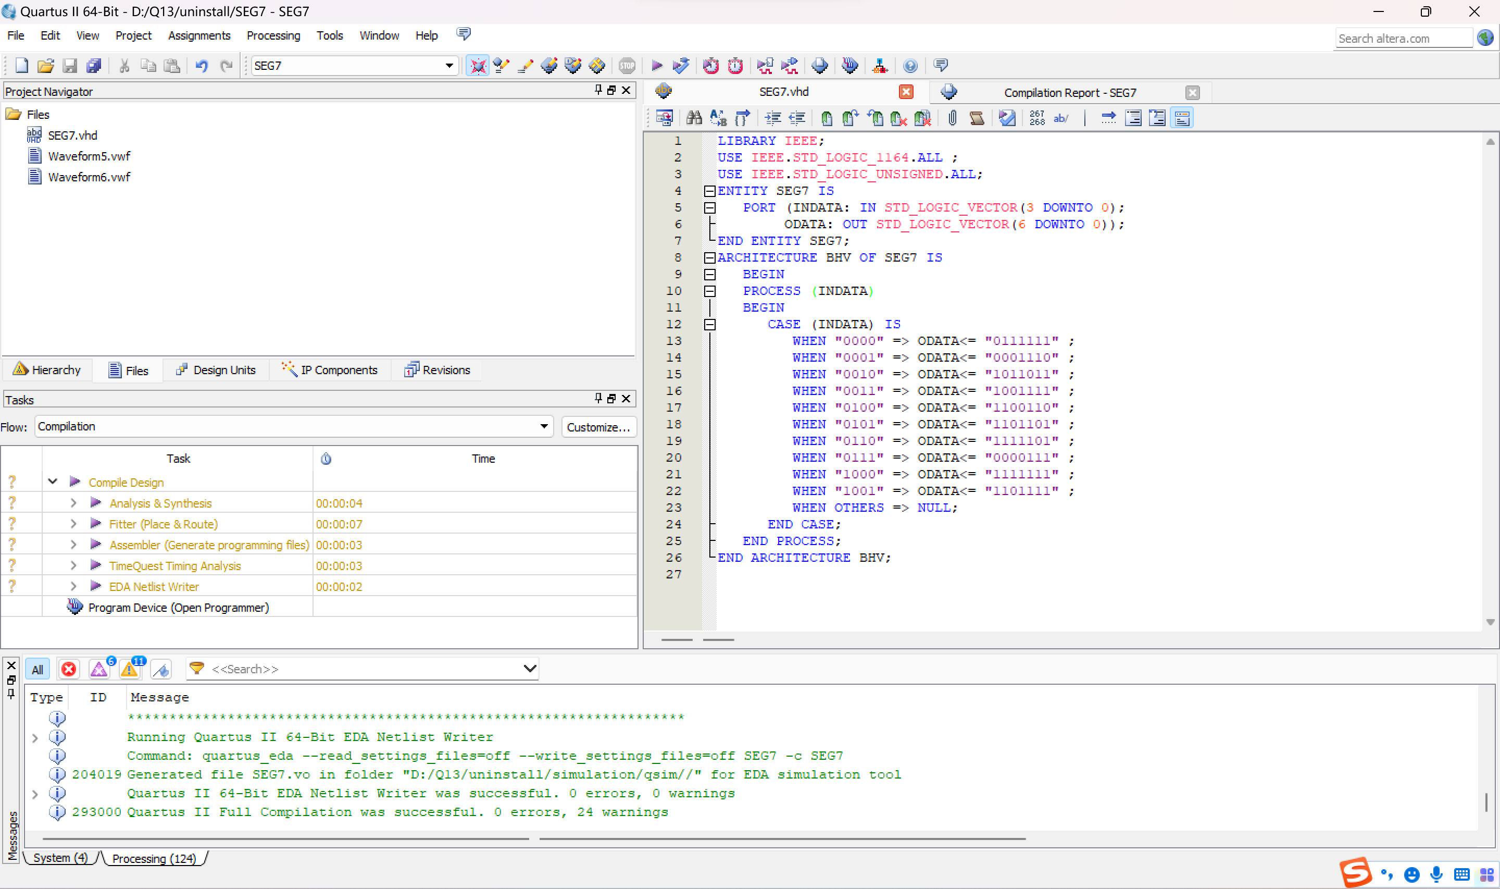Switch to Compilation Report - SEG7 tab

coord(1069,92)
